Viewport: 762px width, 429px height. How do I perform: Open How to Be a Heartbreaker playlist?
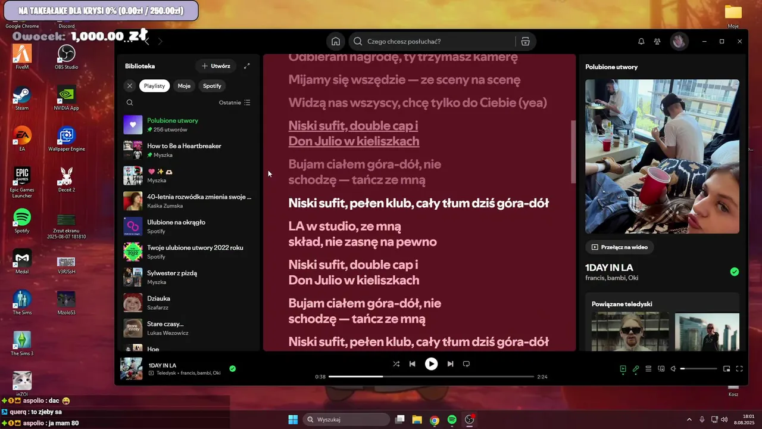pyautogui.click(x=188, y=150)
